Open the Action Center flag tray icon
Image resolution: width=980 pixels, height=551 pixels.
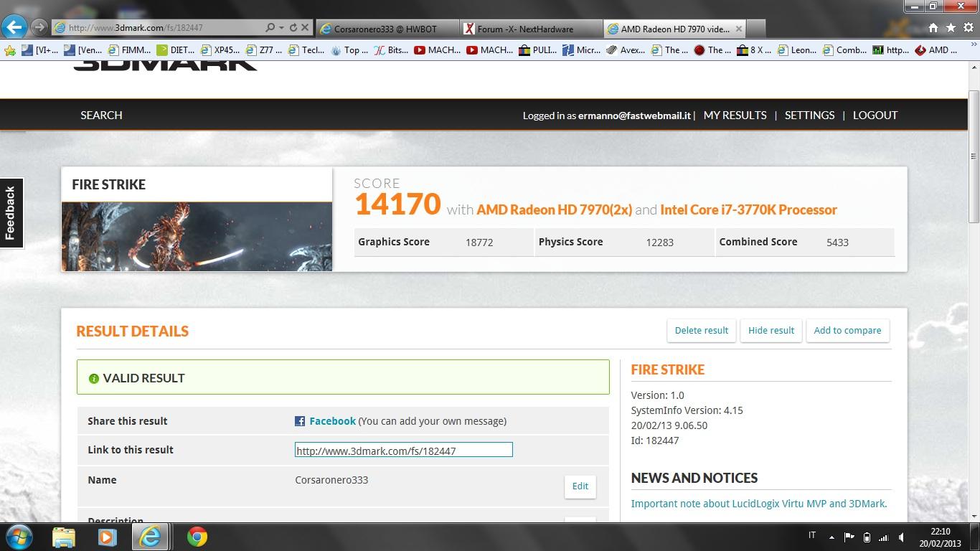click(849, 537)
